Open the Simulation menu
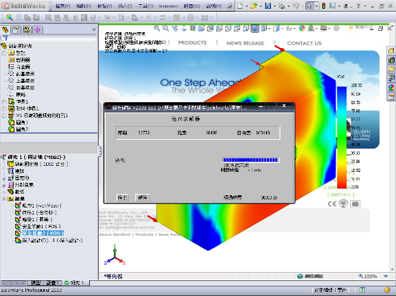396x296 pixels. point(168,6)
